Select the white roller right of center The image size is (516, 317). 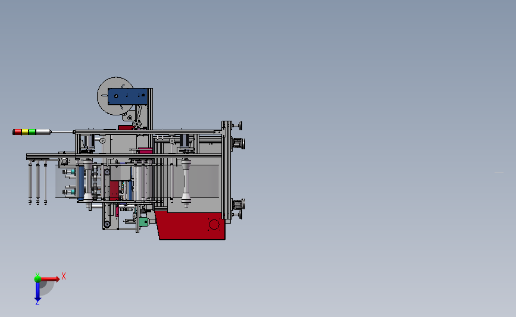click(186, 183)
